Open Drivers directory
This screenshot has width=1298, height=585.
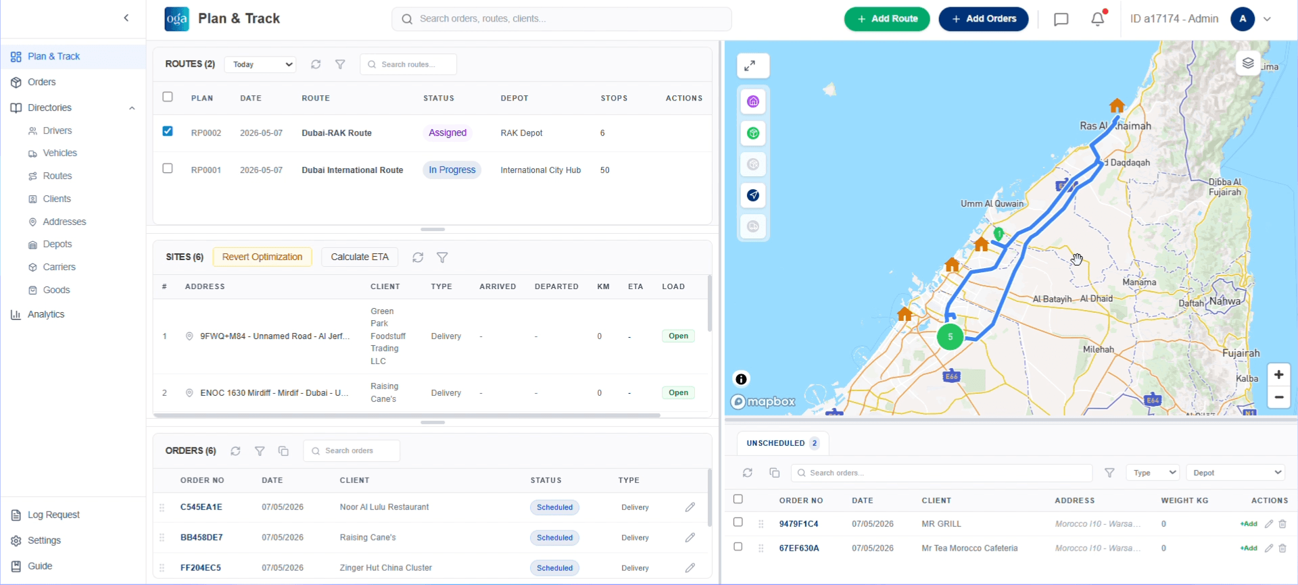coord(57,131)
